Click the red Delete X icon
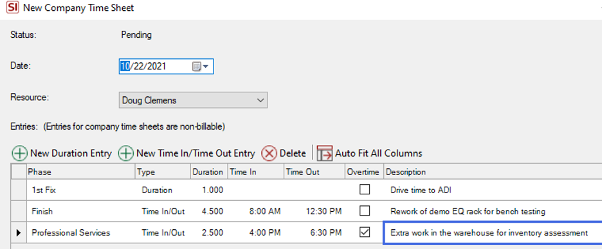Viewport: 602px width, 249px height. [x=269, y=153]
